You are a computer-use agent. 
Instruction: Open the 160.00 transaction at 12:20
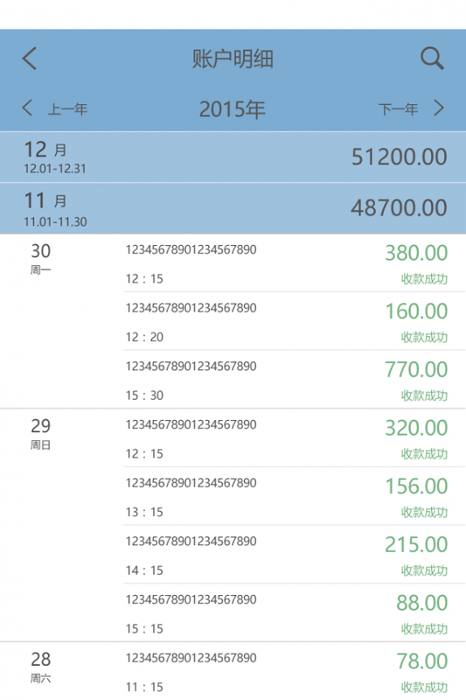[x=295, y=321]
